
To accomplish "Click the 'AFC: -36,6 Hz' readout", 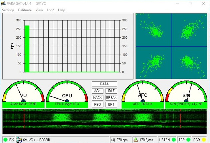I will point(143,104).
